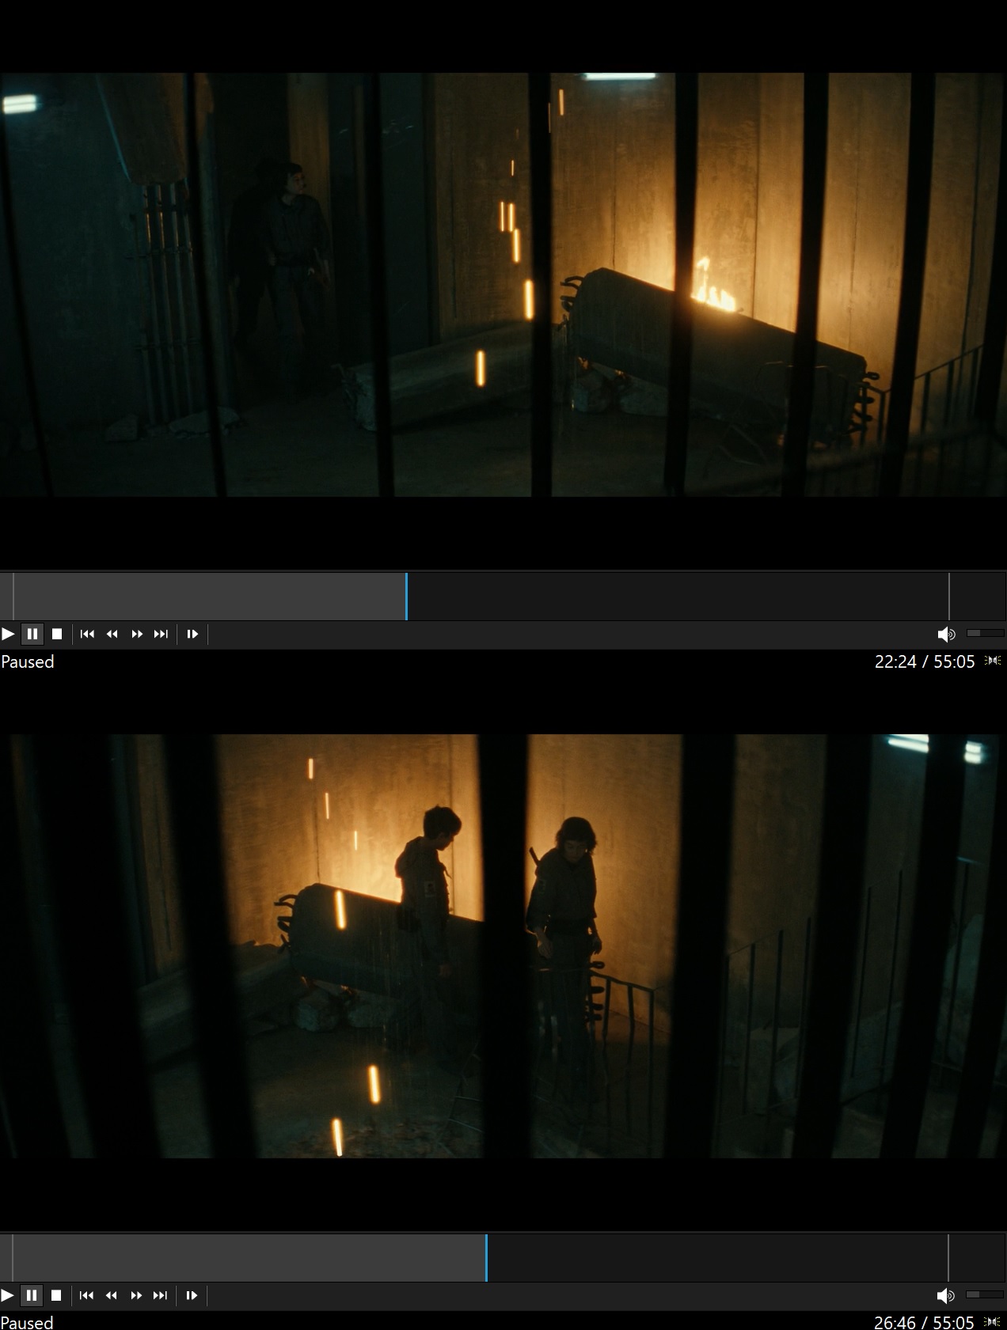Click the burning debris video frame at 22:24
Image resolution: width=1007 pixels, height=1330 pixels.
(503, 285)
